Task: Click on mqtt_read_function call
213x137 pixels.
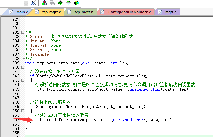Action: coord(56,120)
